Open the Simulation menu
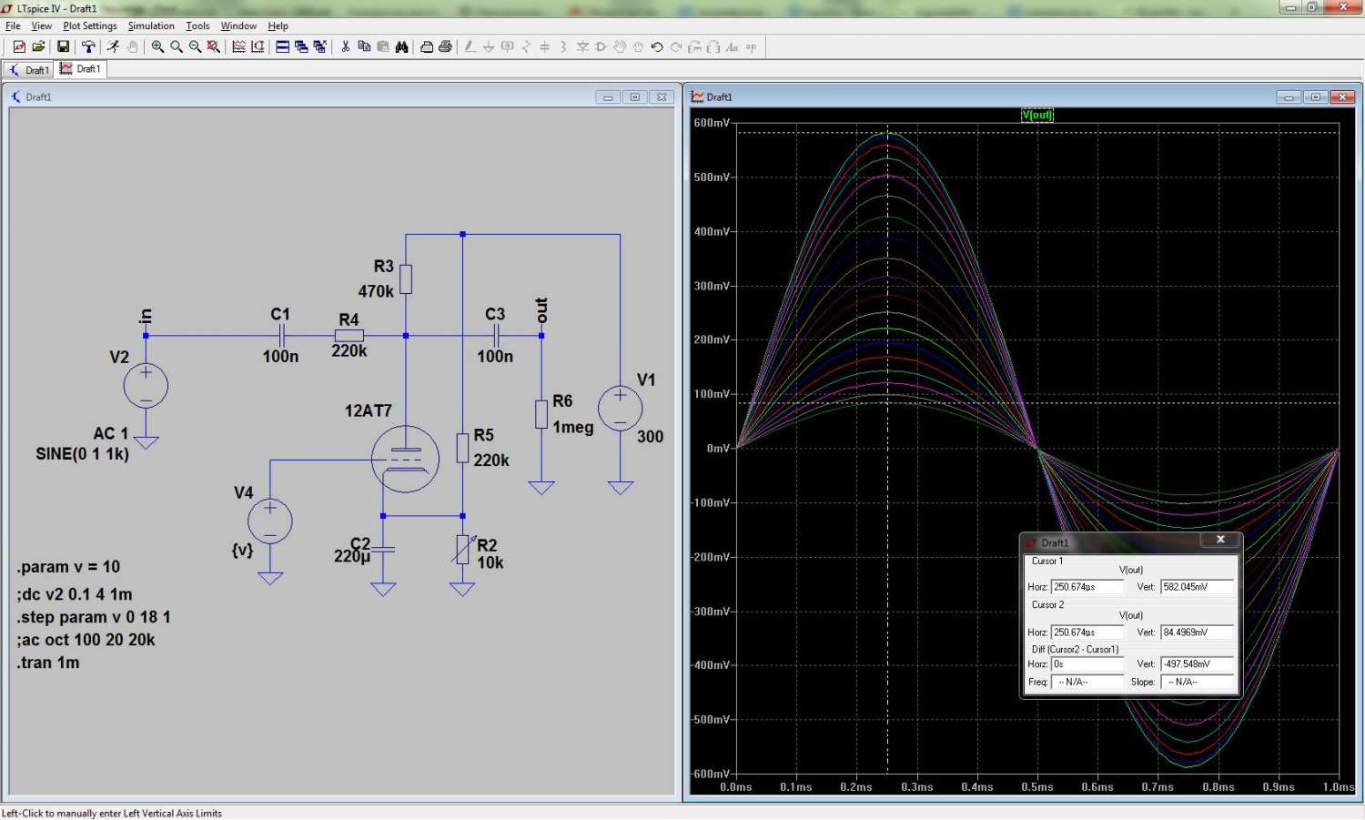 click(151, 25)
